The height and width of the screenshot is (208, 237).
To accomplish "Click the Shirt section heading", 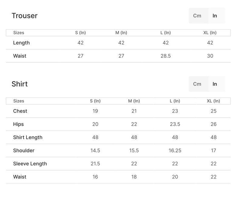I will 20,84.
